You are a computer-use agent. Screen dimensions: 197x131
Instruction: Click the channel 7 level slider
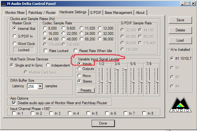point(150,82)
